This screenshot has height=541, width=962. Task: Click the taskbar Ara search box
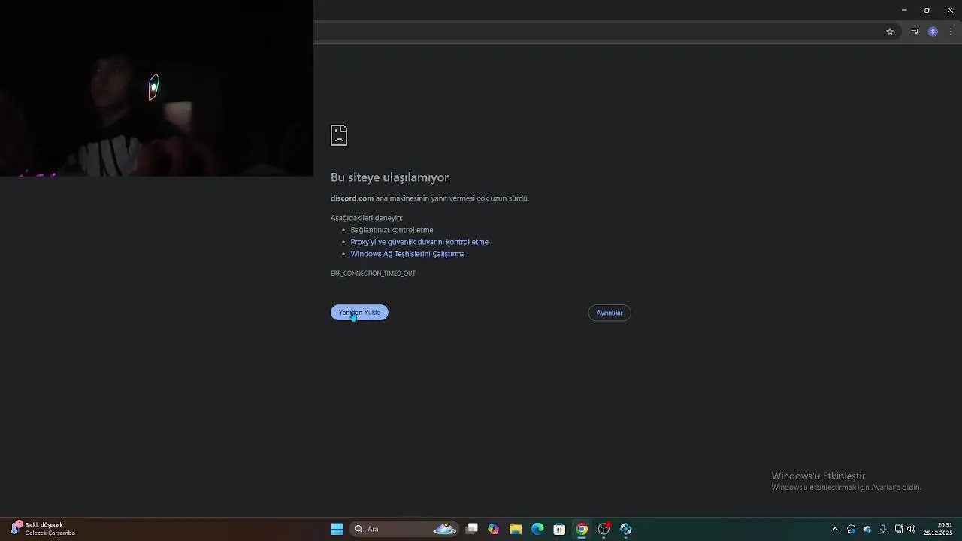(405, 529)
